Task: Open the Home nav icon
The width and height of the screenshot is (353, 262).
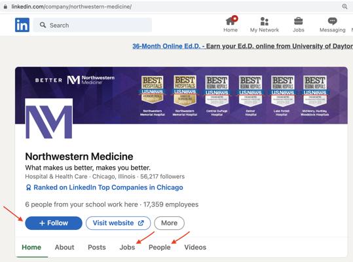Action: point(231,21)
